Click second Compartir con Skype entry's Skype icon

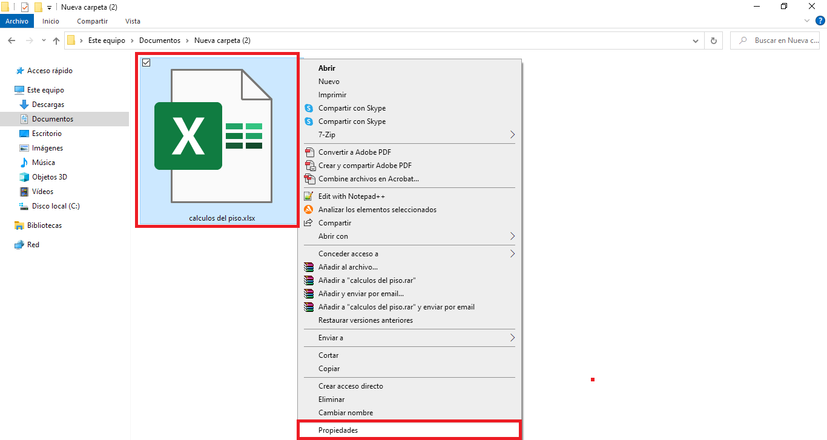[x=309, y=121]
